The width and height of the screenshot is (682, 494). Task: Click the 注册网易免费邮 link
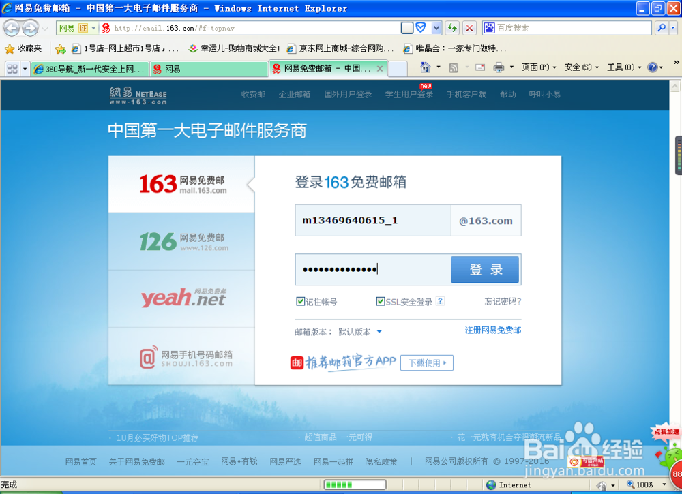493,330
